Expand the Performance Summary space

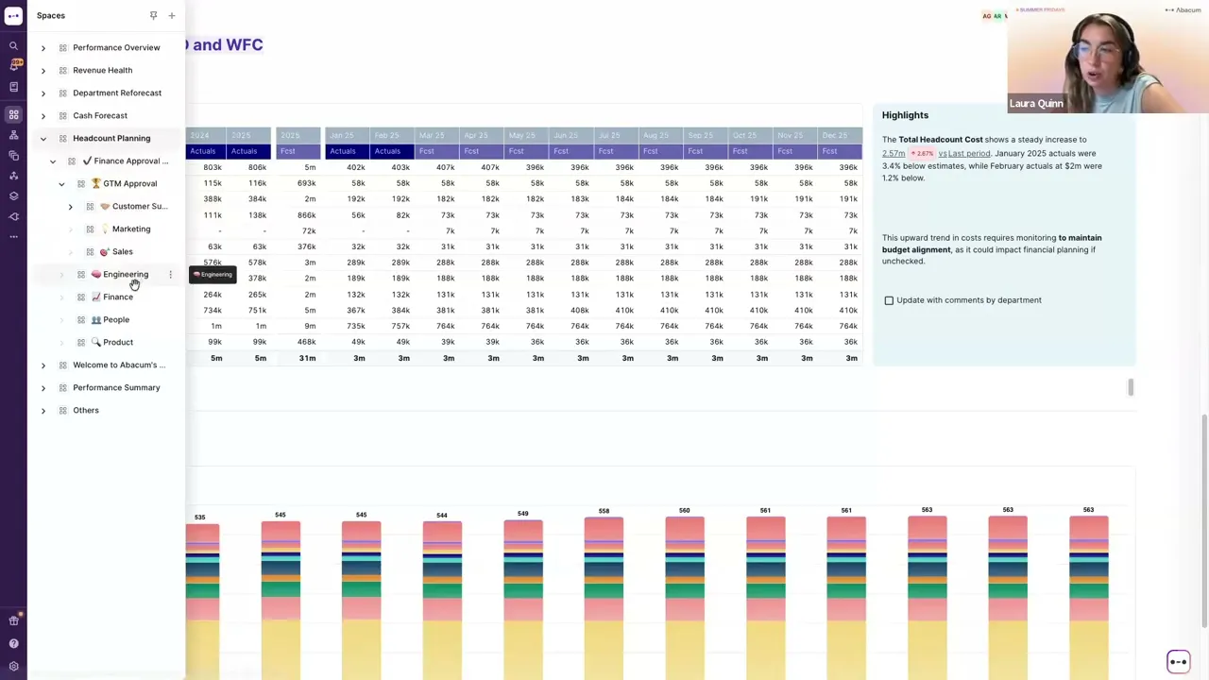pos(43,387)
